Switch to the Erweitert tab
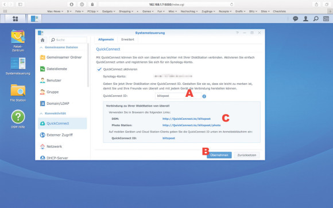The image size is (333, 208). [127, 40]
